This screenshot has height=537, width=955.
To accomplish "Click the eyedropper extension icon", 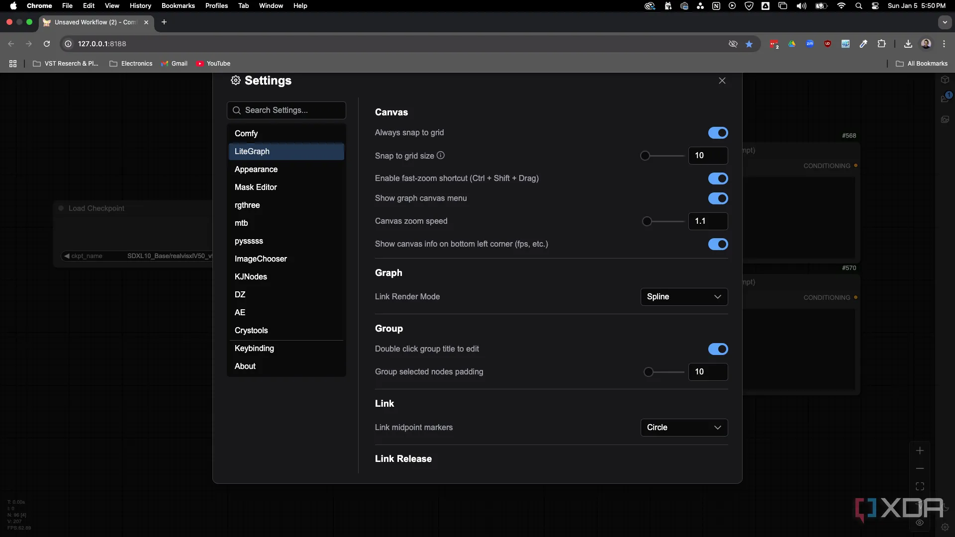I will tap(863, 44).
